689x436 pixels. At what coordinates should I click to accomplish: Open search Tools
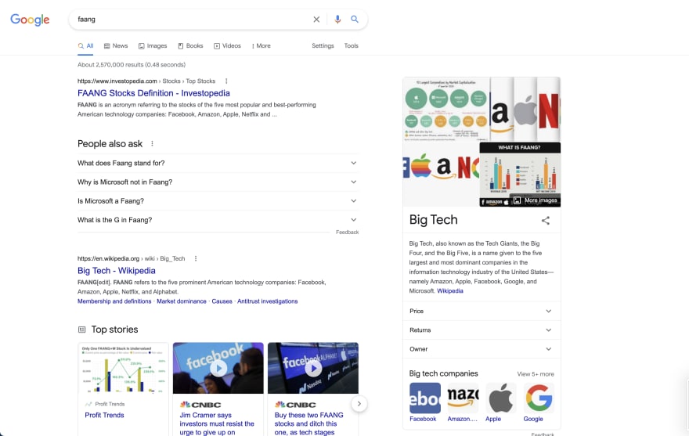pyautogui.click(x=351, y=45)
